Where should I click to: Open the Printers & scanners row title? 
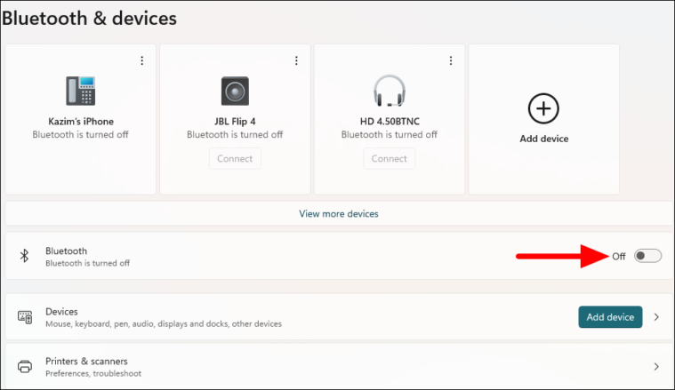click(86, 362)
